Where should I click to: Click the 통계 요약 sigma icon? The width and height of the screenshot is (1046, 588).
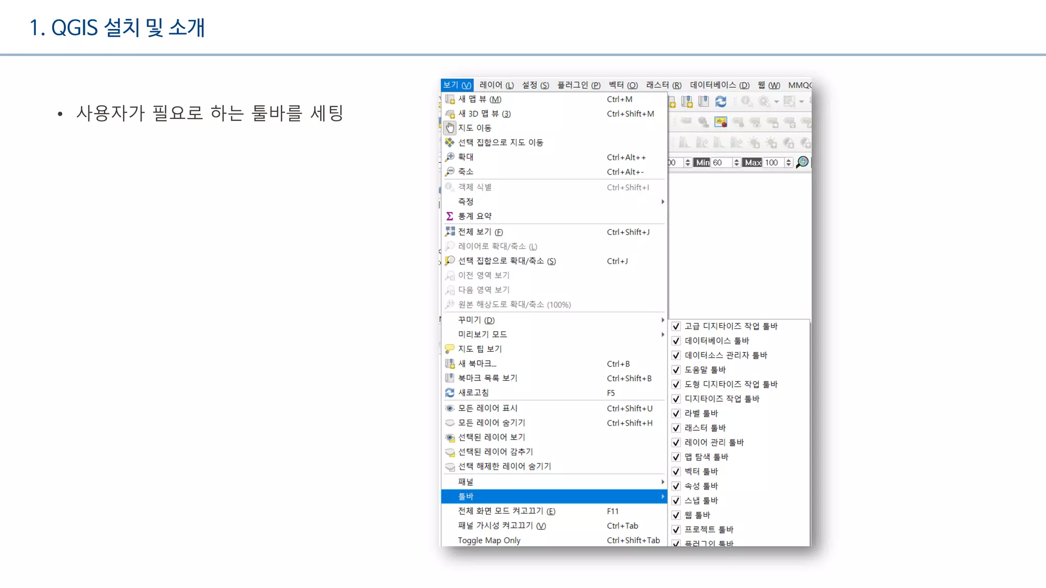point(449,216)
